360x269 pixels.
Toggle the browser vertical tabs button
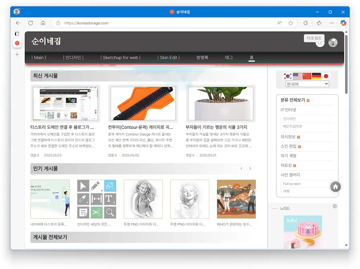tap(16, 34)
